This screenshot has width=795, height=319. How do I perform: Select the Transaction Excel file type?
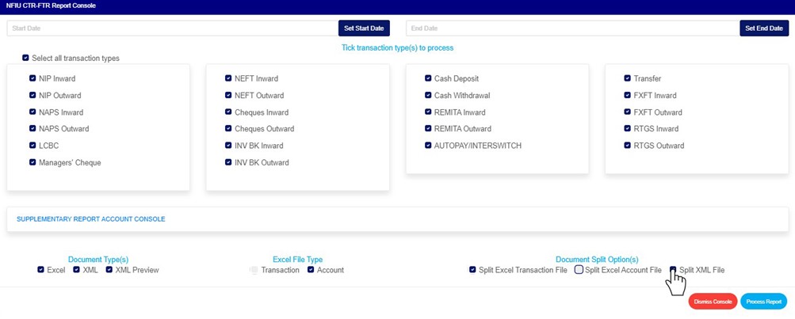254,270
